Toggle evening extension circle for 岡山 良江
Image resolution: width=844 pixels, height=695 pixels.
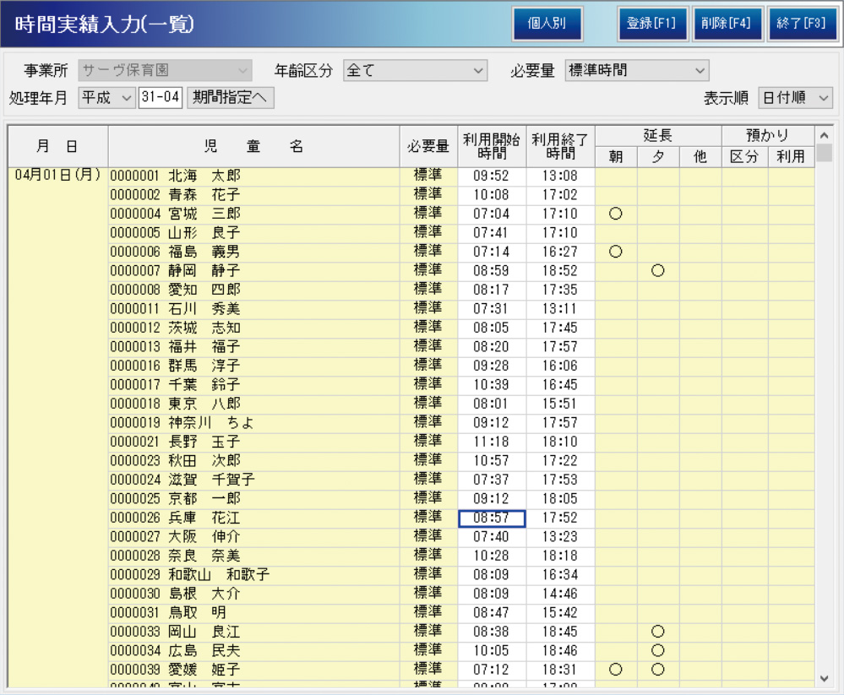pos(658,631)
